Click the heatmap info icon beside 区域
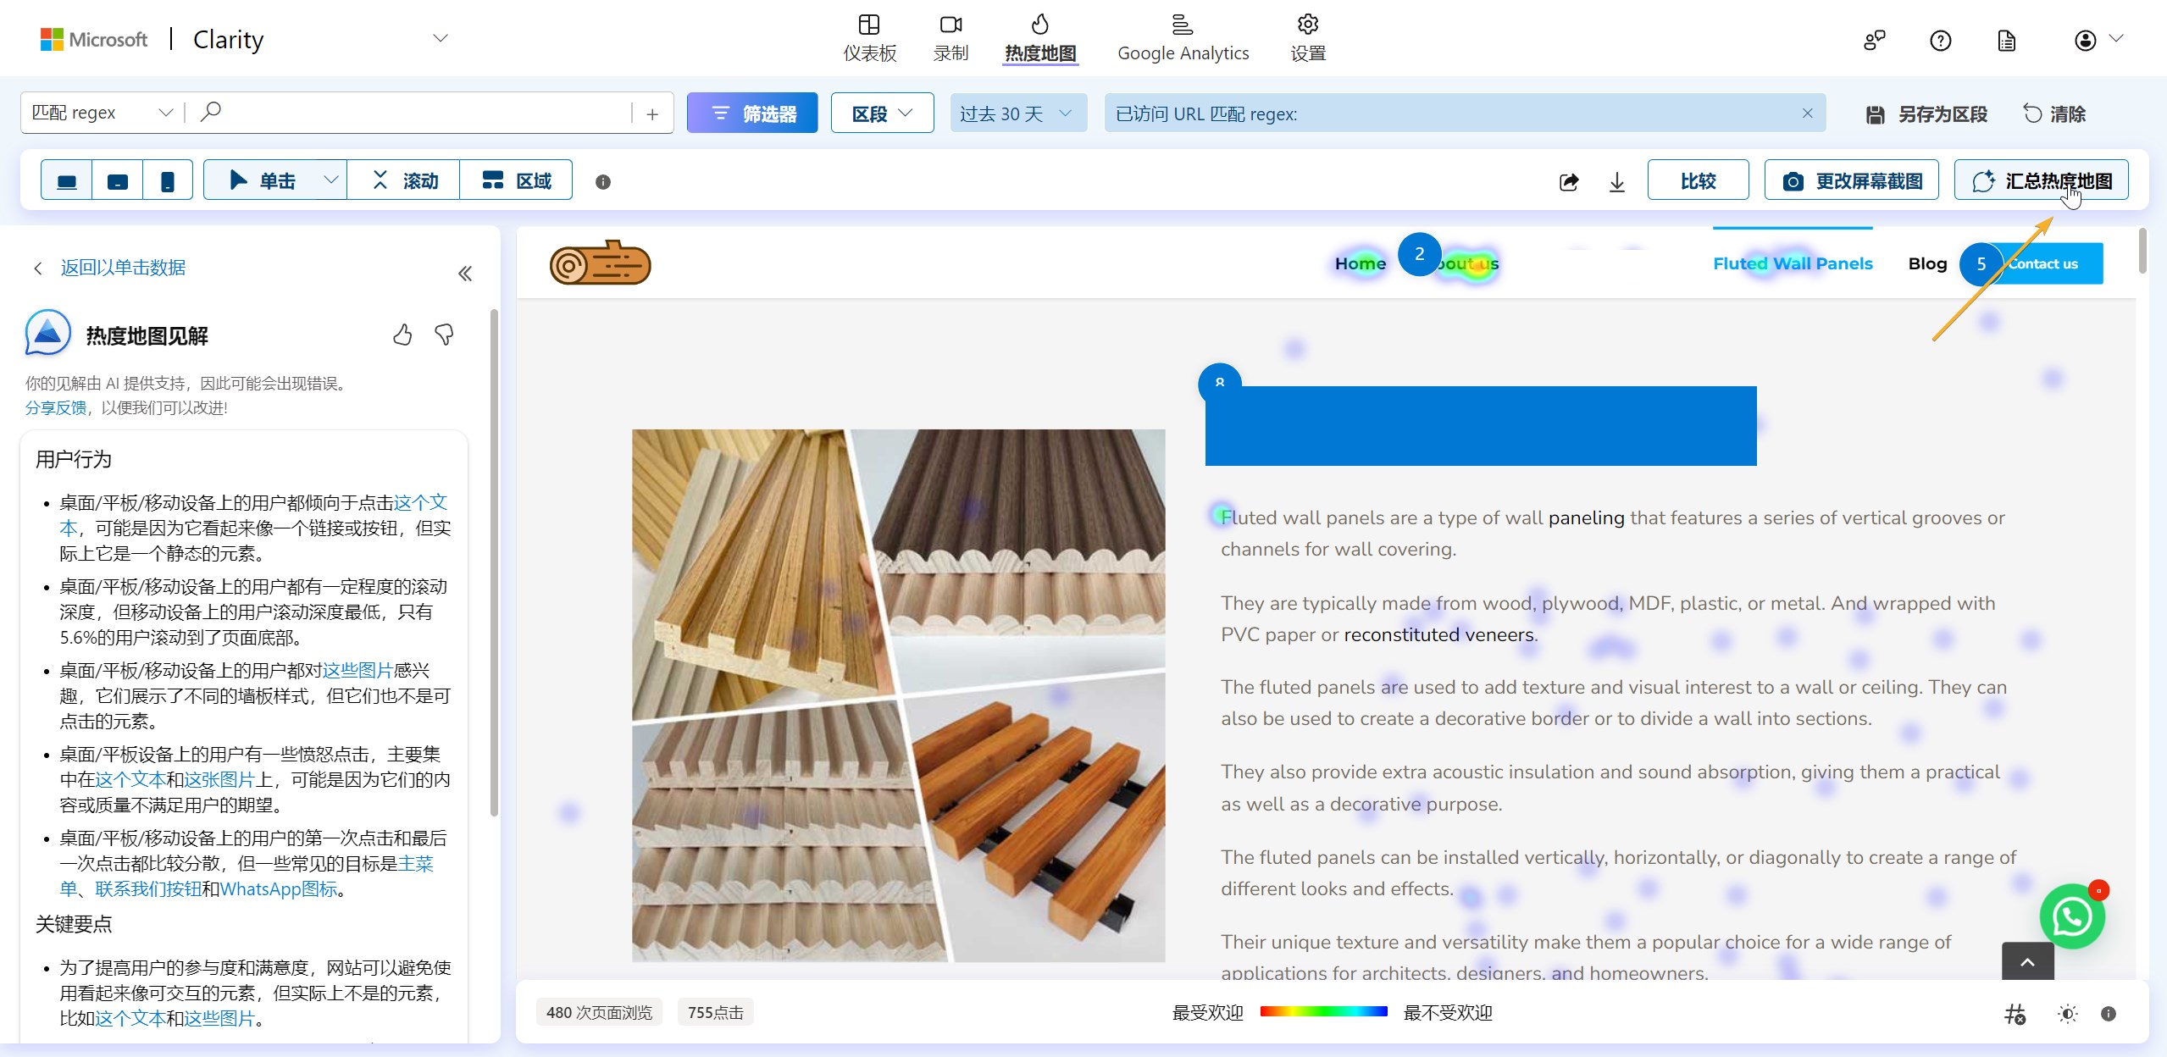The width and height of the screenshot is (2167, 1057). tap(602, 182)
